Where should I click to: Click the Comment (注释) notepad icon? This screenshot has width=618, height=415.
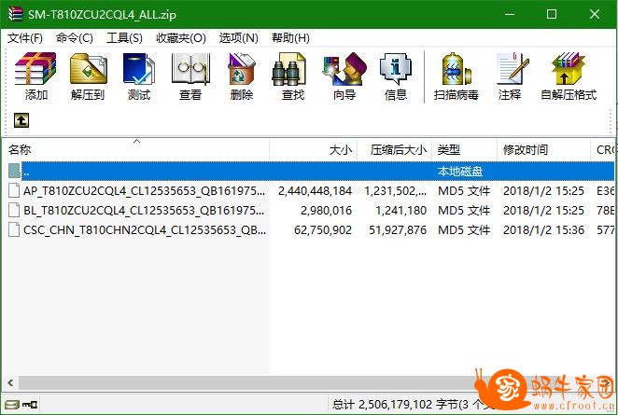[x=512, y=68]
